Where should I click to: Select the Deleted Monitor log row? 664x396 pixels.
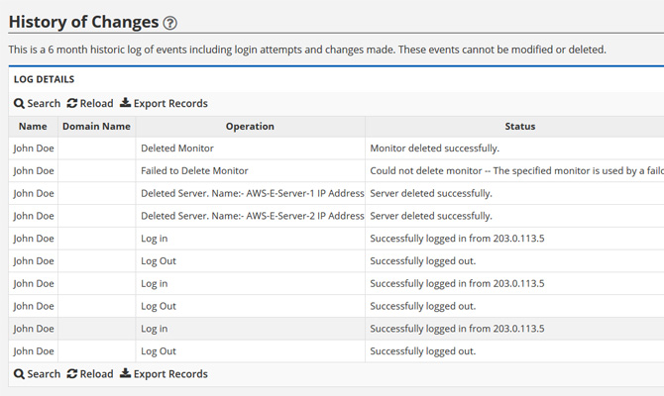[177, 148]
